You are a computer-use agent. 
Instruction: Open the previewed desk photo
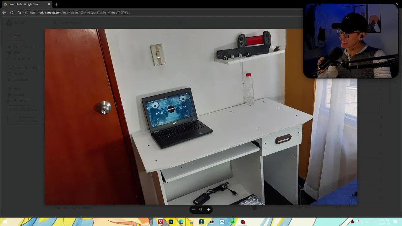coord(201,117)
